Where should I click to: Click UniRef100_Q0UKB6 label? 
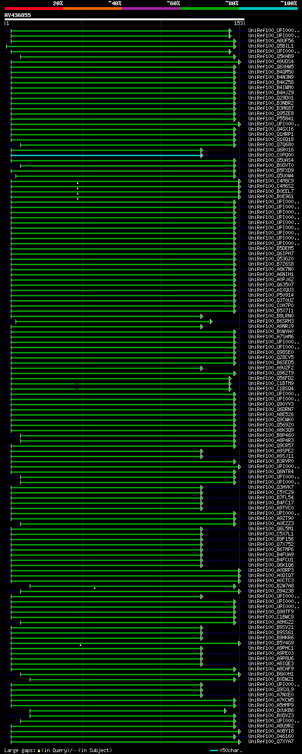(271, 711)
